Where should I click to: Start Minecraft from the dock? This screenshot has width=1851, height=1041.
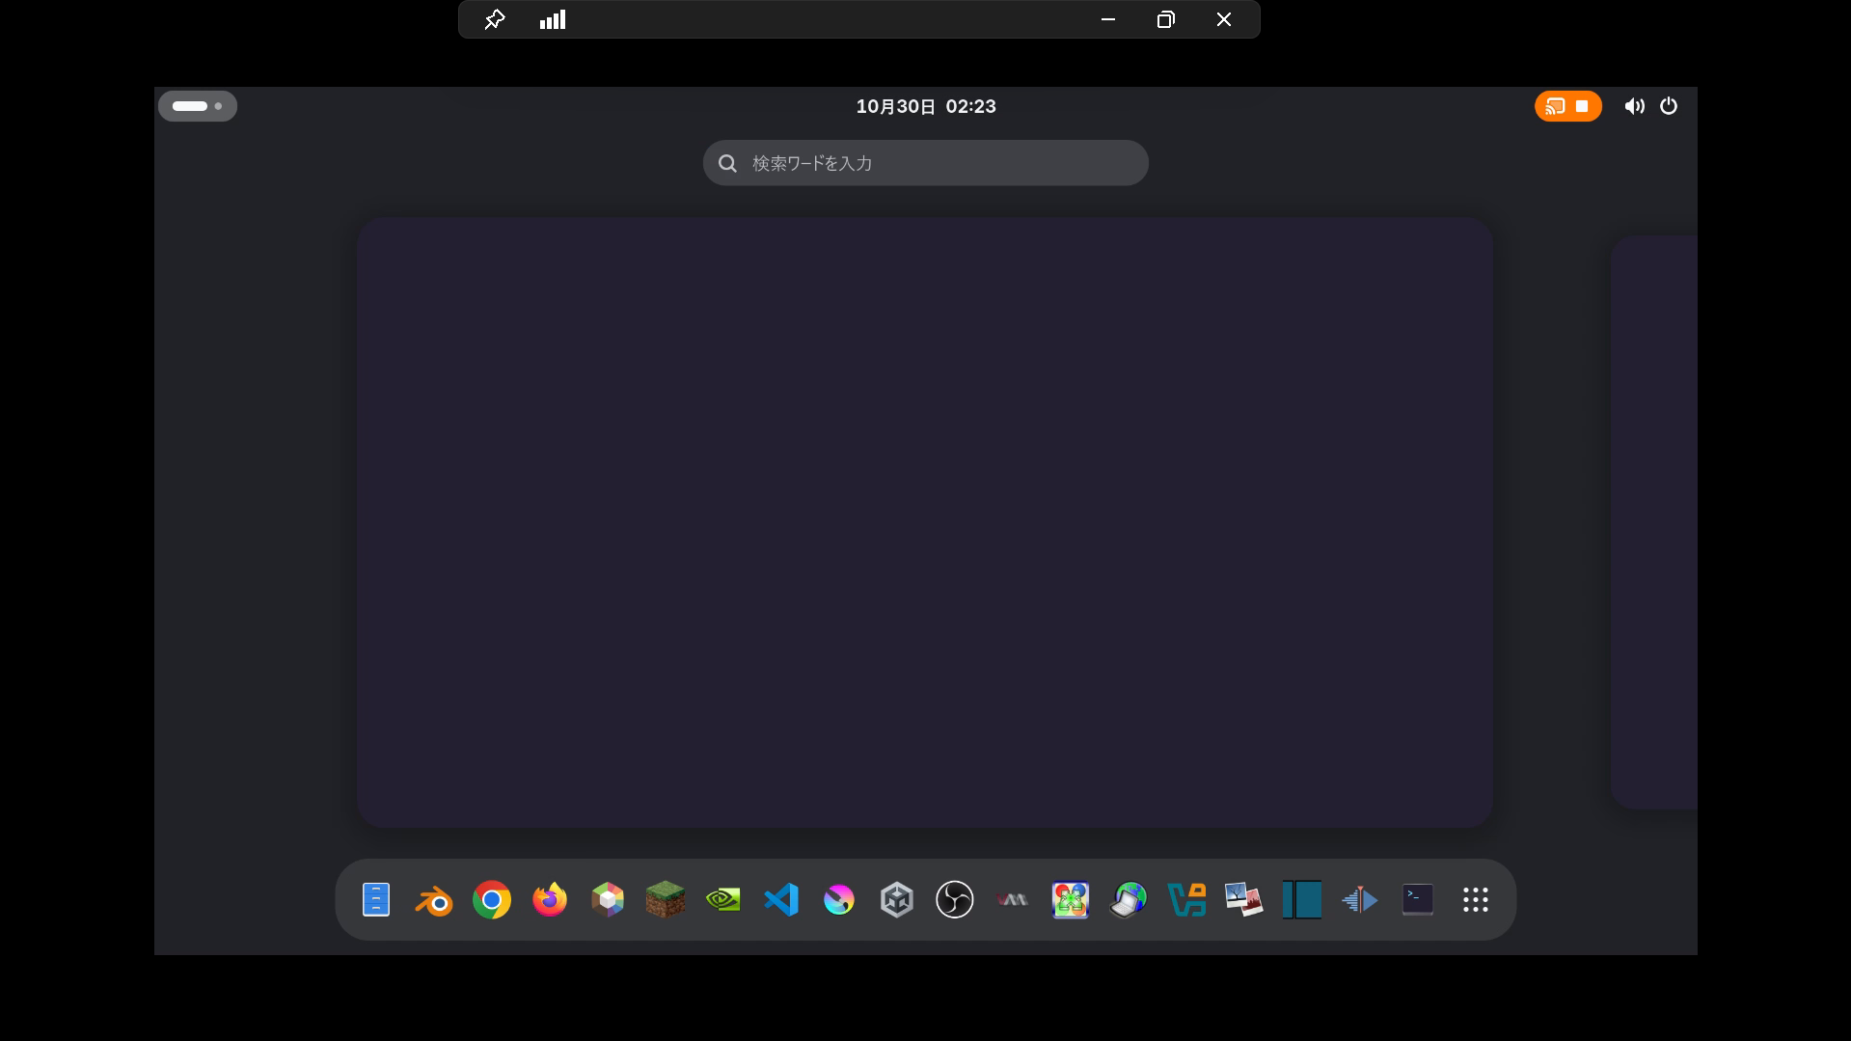(x=666, y=900)
